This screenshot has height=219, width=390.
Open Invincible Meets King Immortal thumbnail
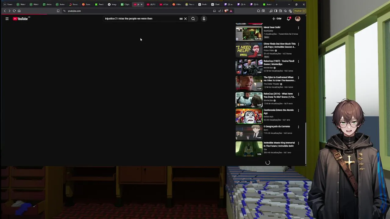pyautogui.click(x=249, y=149)
